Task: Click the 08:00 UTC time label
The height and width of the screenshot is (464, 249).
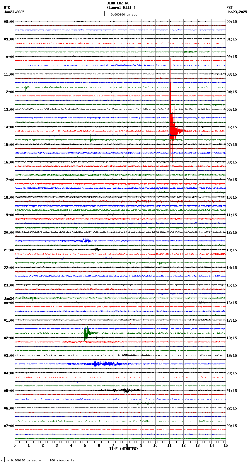Action: tap(9, 22)
